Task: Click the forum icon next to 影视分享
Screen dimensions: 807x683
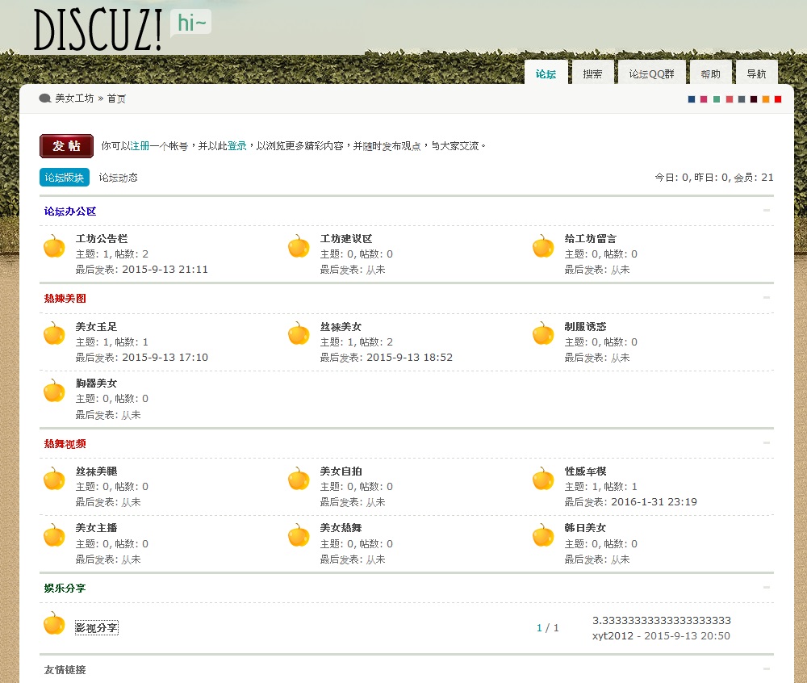Action: pyautogui.click(x=54, y=623)
